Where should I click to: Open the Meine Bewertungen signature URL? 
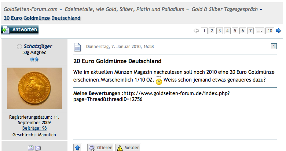click(151, 96)
